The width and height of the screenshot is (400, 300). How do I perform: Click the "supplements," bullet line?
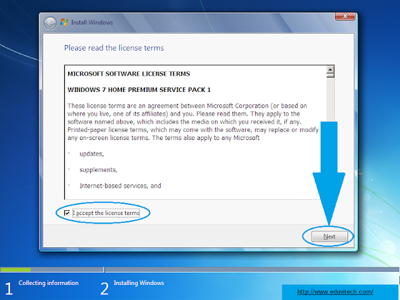98,170
